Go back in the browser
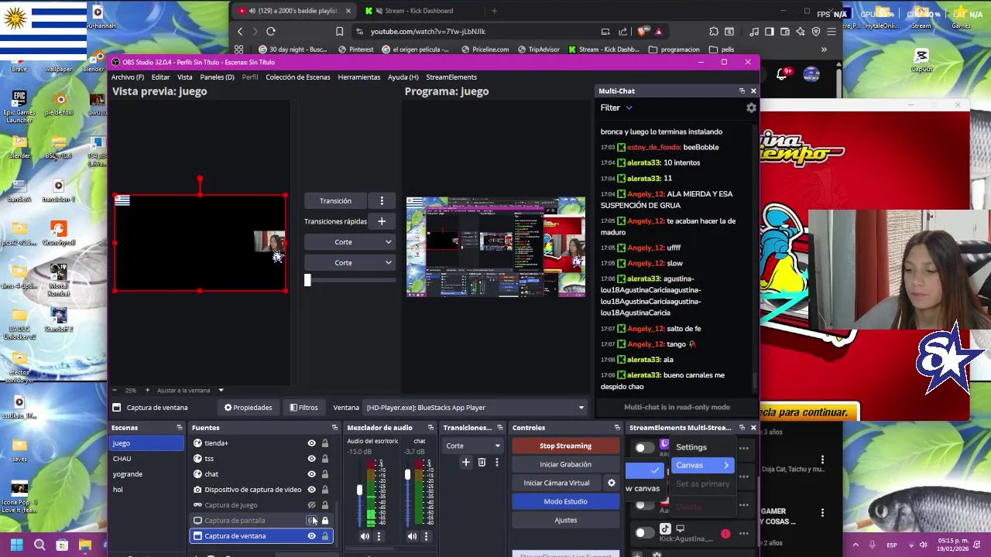 240,31
